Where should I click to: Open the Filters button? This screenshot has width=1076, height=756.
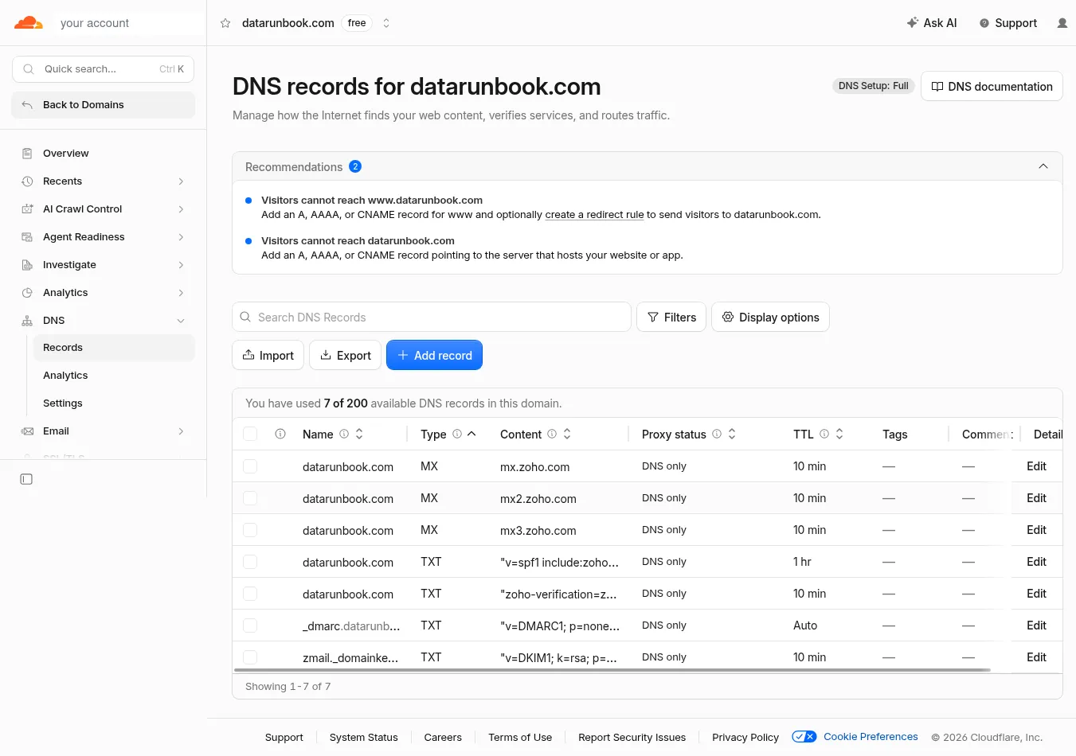coord(671,317)
